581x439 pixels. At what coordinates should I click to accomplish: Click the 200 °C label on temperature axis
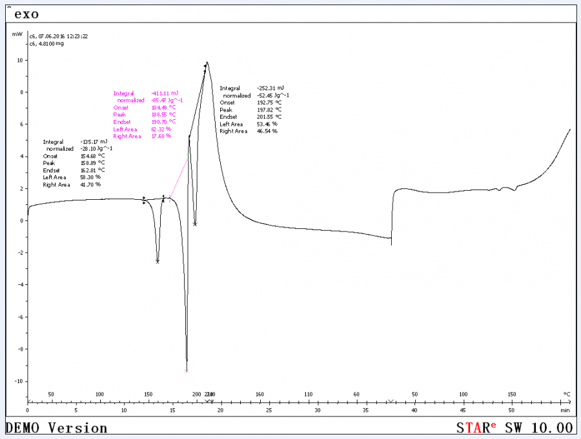196,395
